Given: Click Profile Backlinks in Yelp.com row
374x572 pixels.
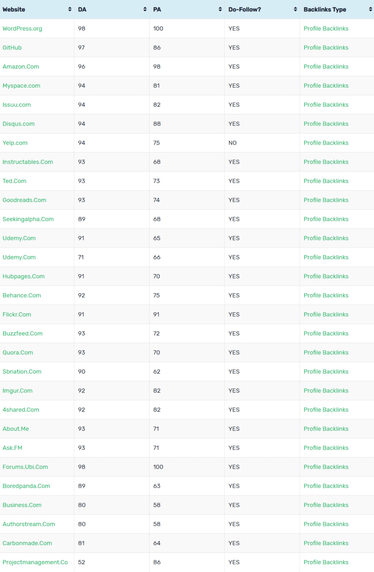Looking at the screenshot, I should pos(326,143).
